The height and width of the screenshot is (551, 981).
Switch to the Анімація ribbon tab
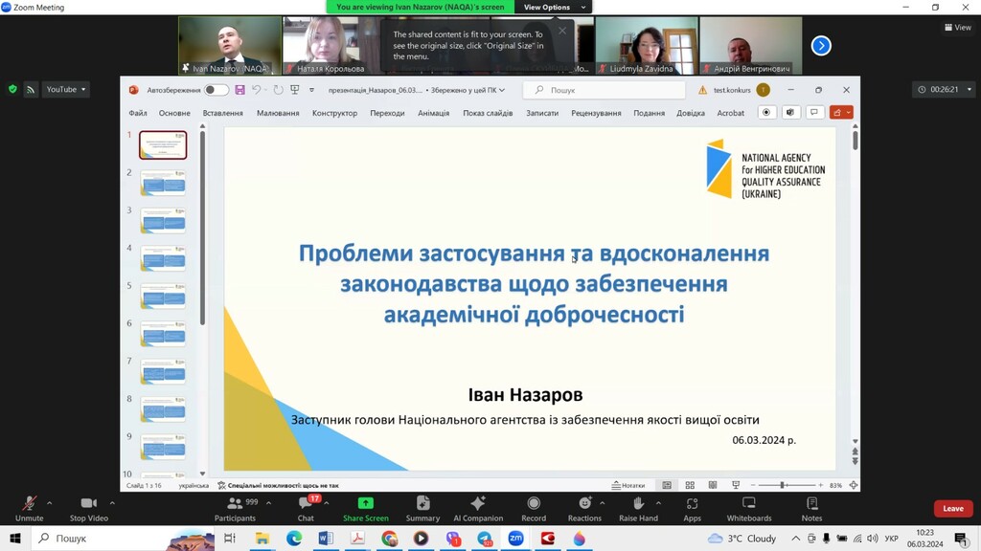433,113
